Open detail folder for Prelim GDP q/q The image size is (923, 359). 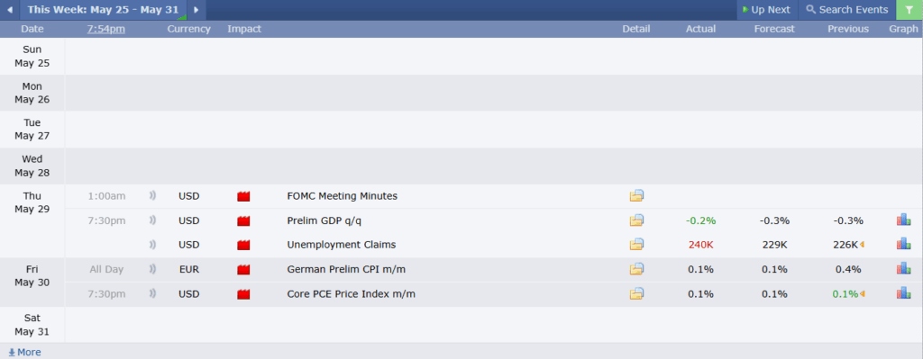coord(636,220)
